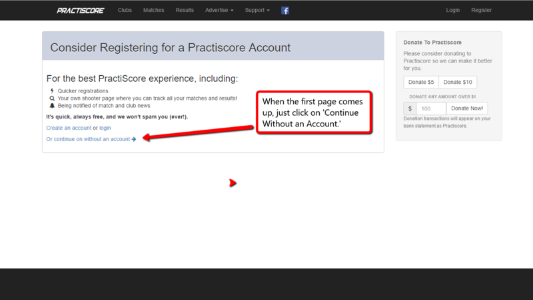Click the 'For the best PractiScore experience' subheading

[142, 78]
